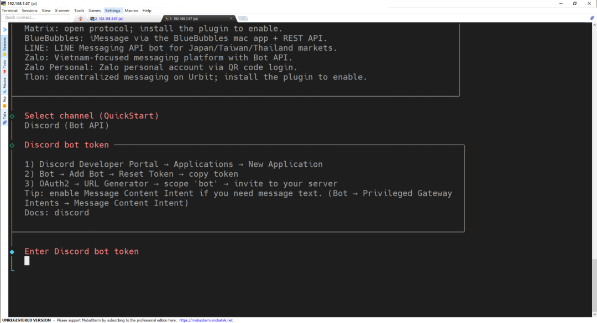The height and width of the screenshot is (323, 597).
Task: Click the UNREGISTERED VERSION status text
Action: click(27, 320)
